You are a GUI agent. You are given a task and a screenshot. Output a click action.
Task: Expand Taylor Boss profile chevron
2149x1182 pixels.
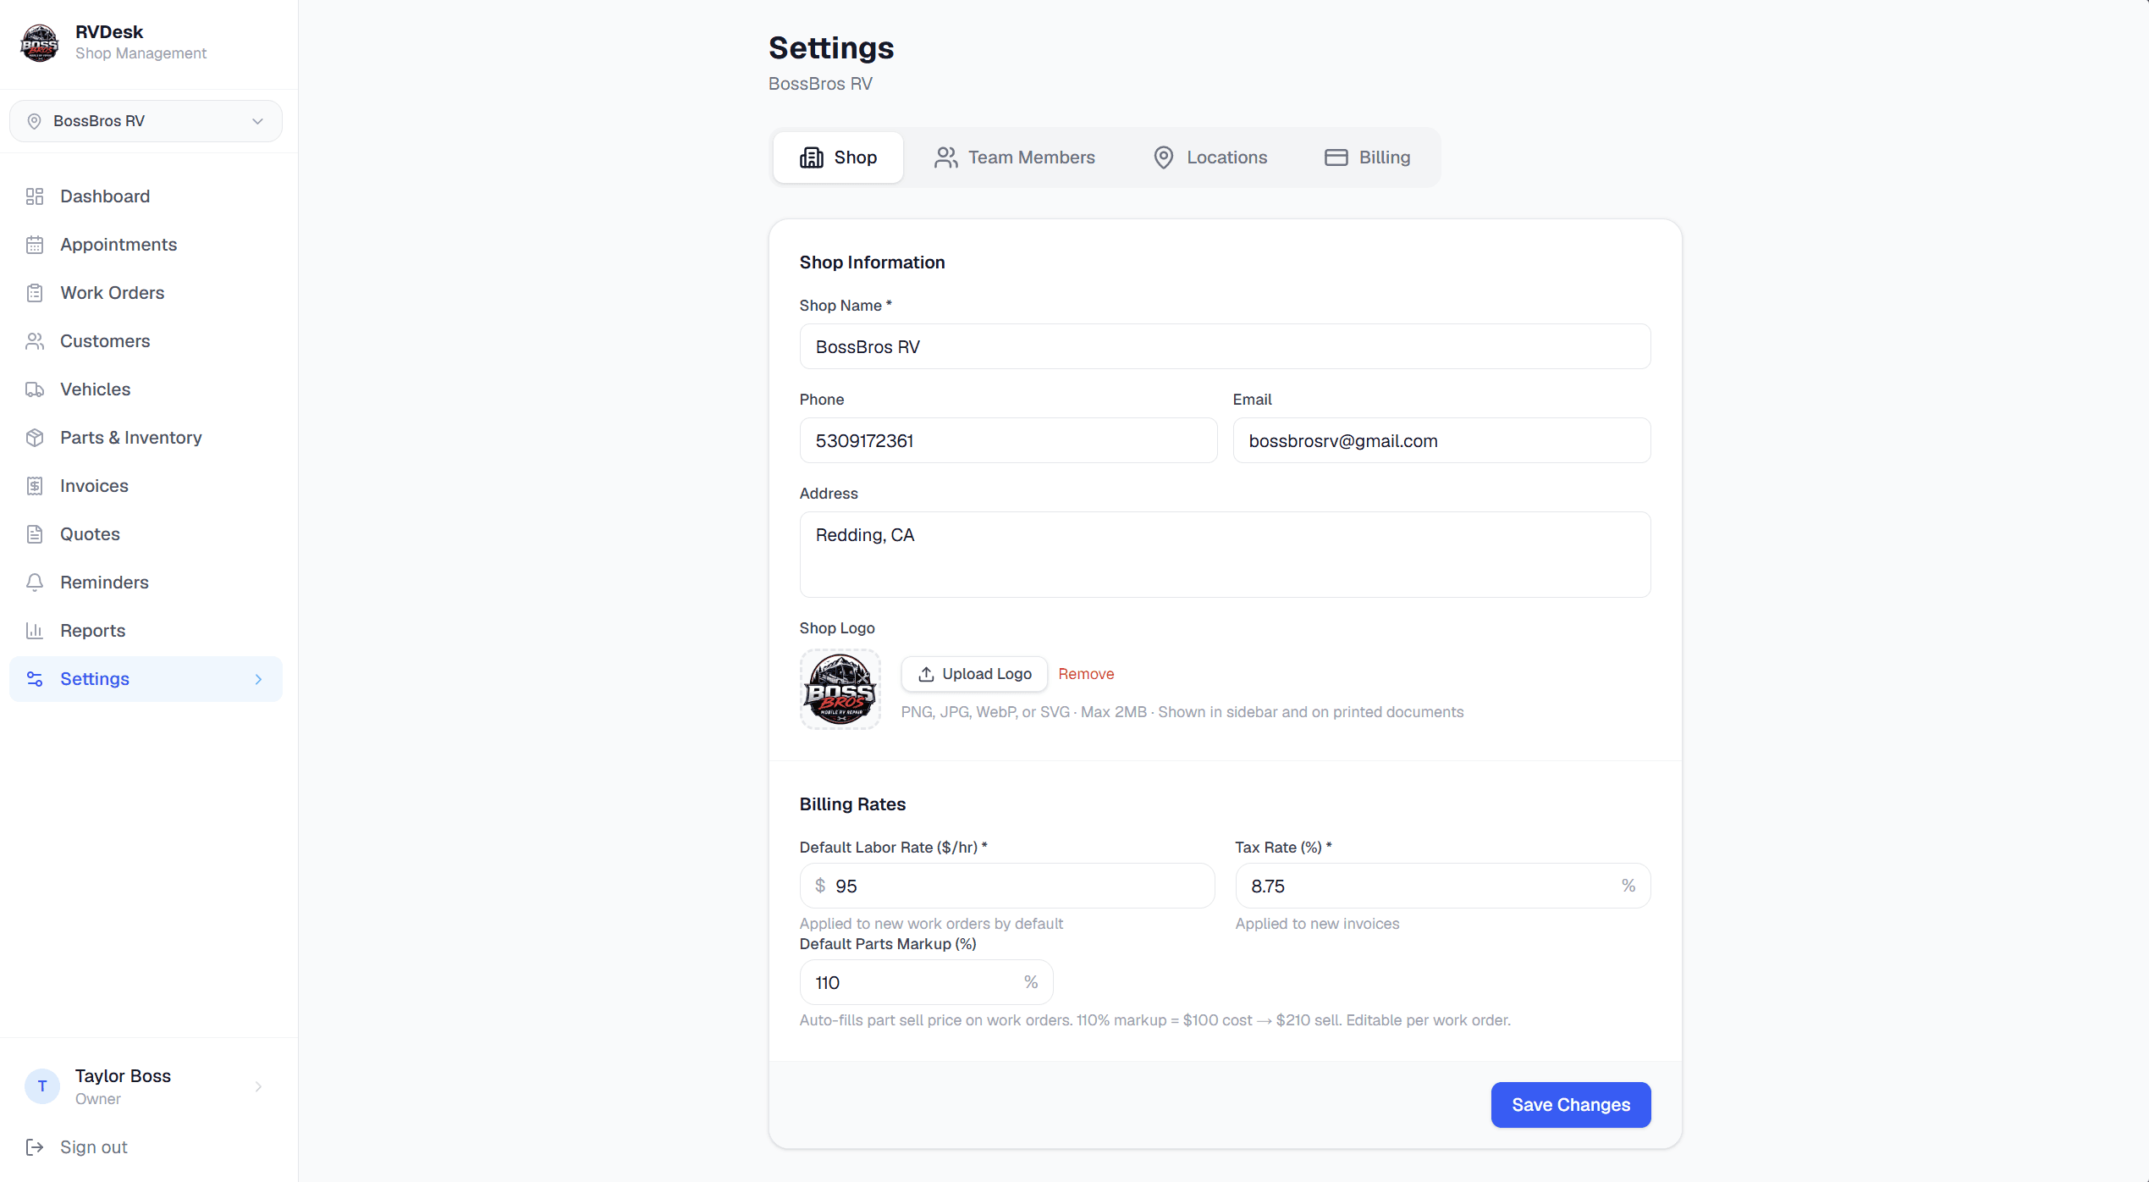click(258, 1086)
